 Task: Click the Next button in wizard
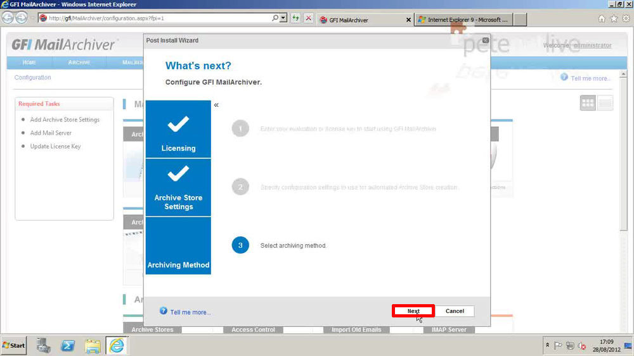point(413,311)
